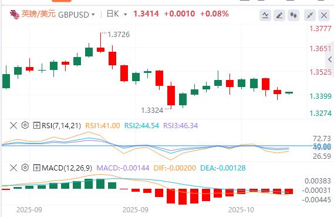Collapse the chart with shrink arrows icon
The image size is (334, 217).
point(310,15)
